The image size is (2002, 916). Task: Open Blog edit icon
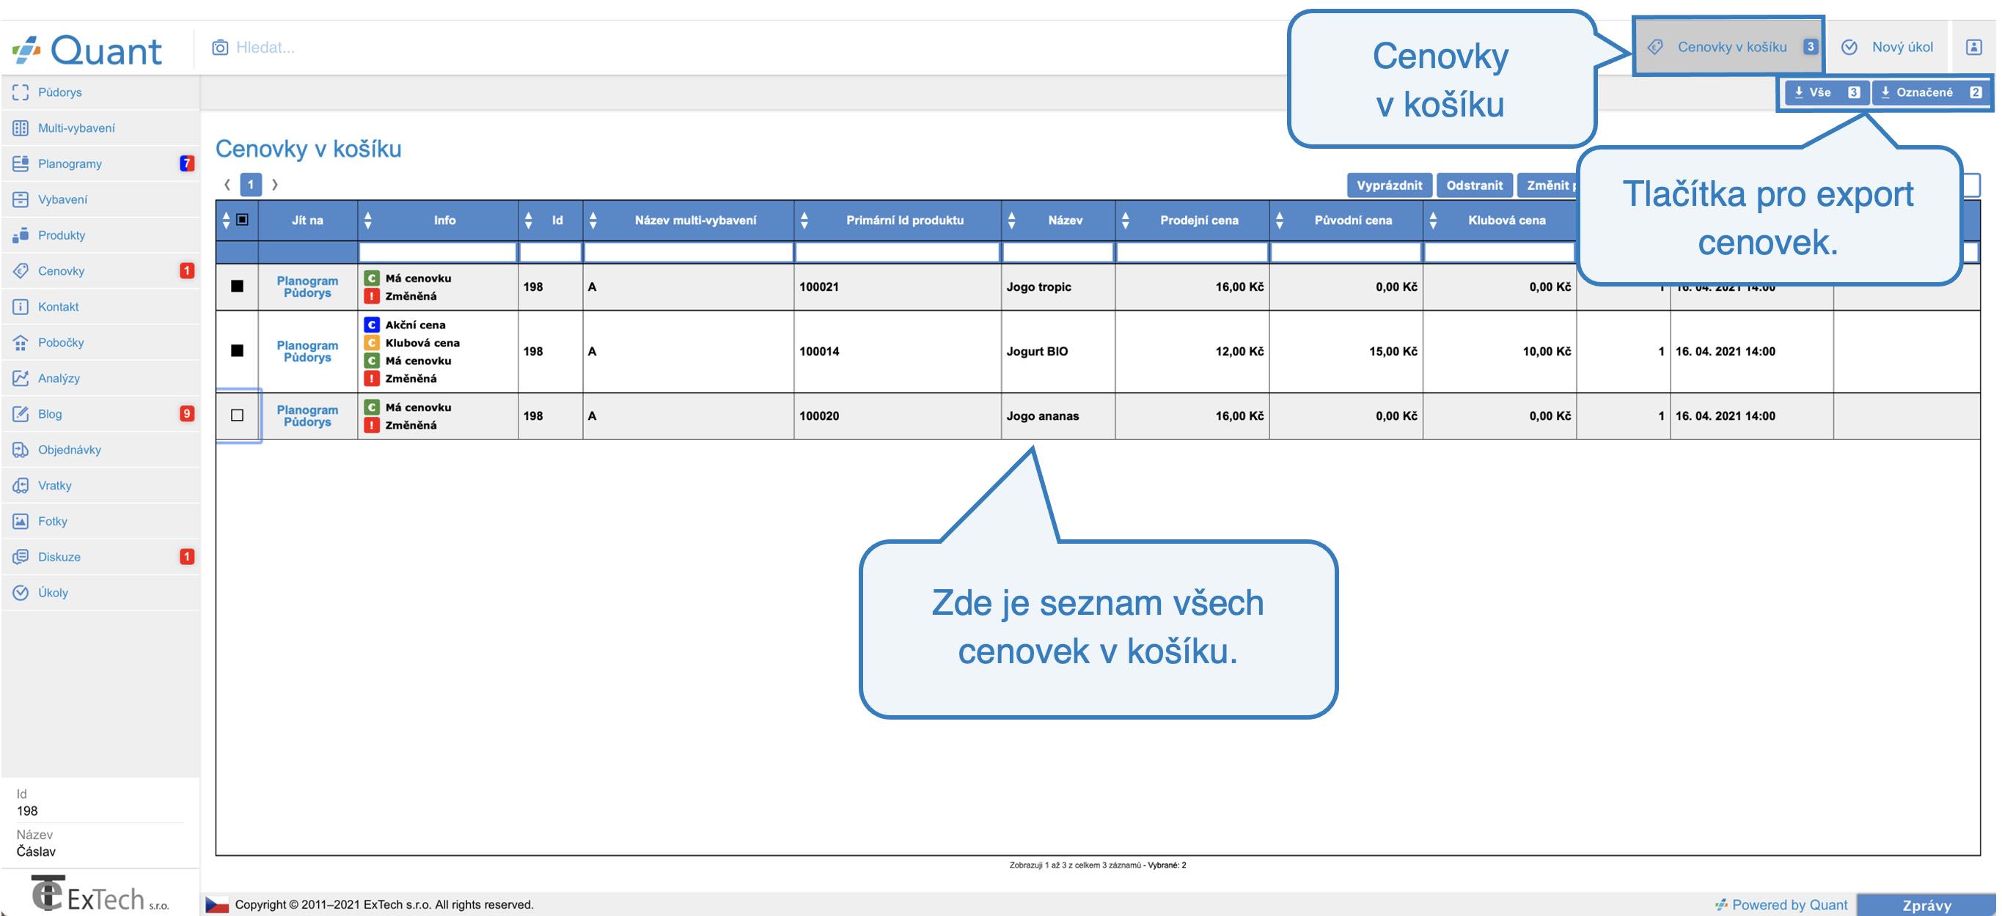(21, 413)
